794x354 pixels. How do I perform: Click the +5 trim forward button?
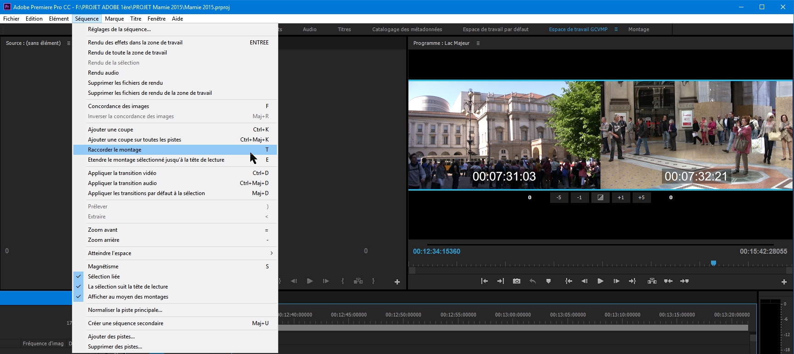(x=641, y=197)
